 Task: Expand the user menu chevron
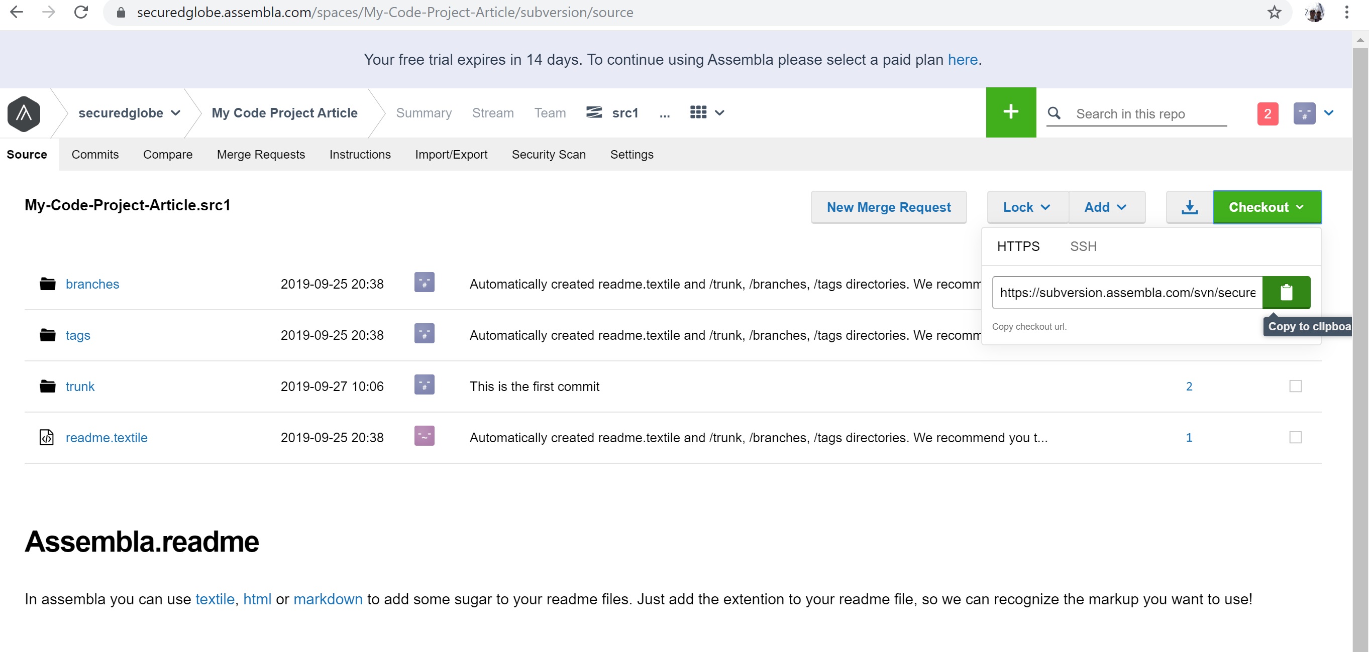coord(1329,113)
